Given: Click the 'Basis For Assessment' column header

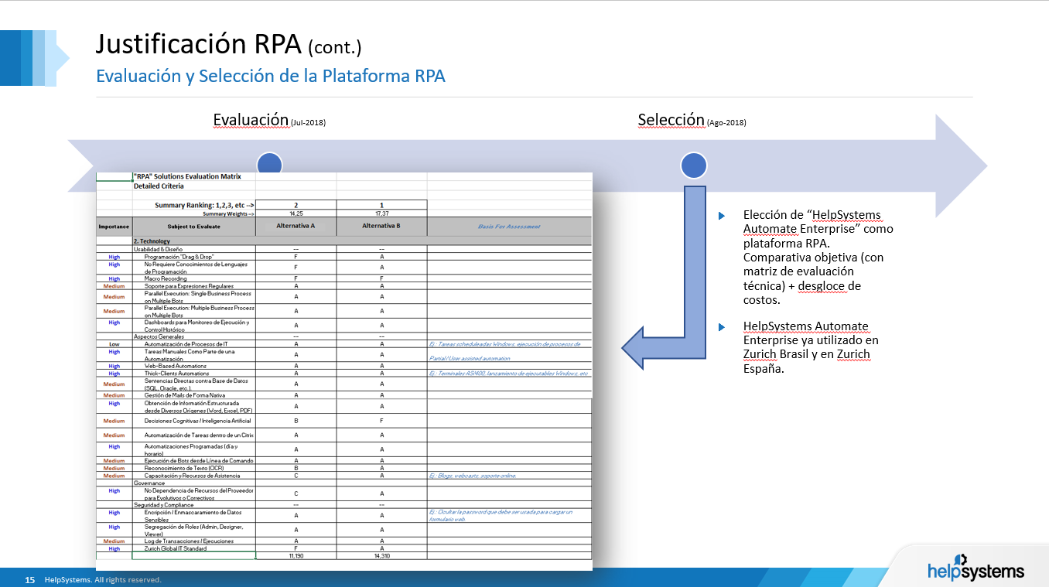Looking at the screenshot, I should (509, 227).
